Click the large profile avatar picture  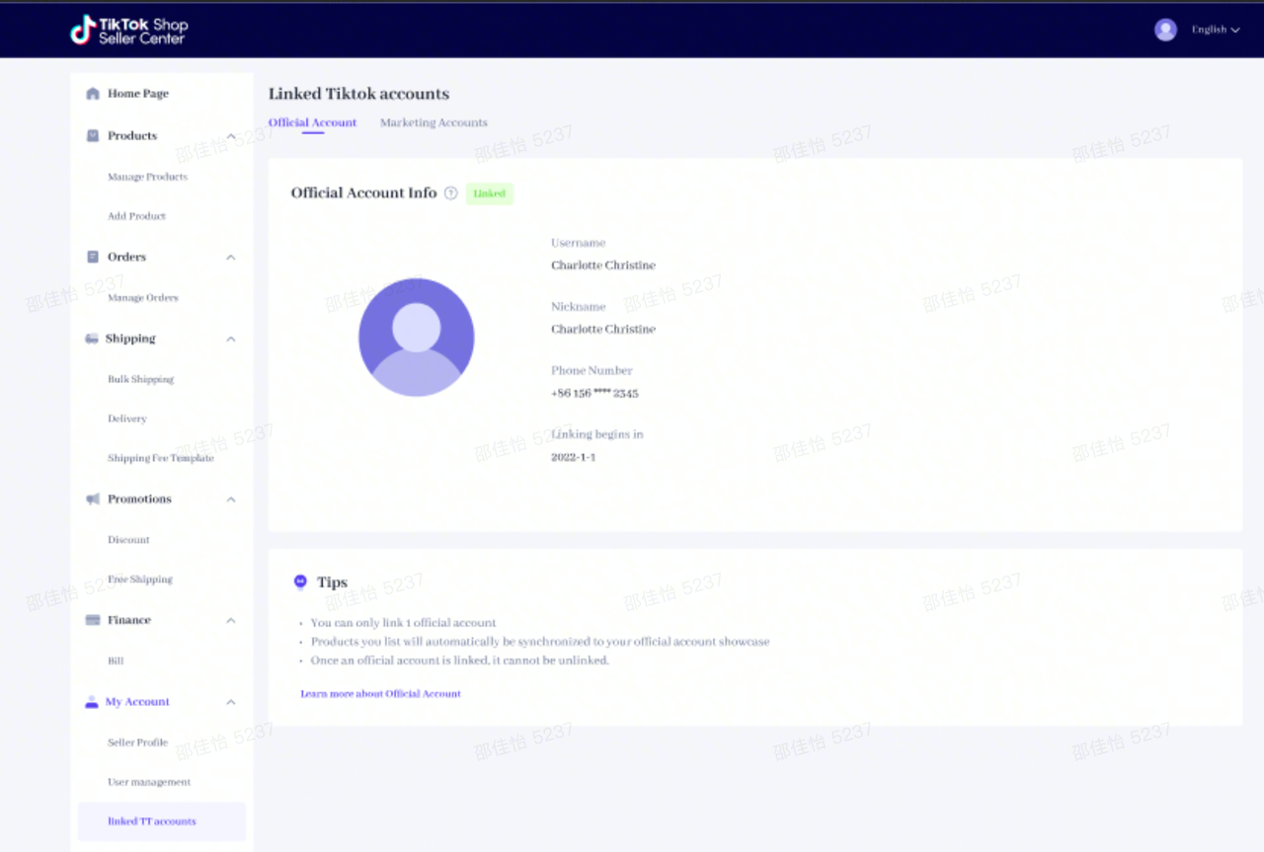[416, 337]
